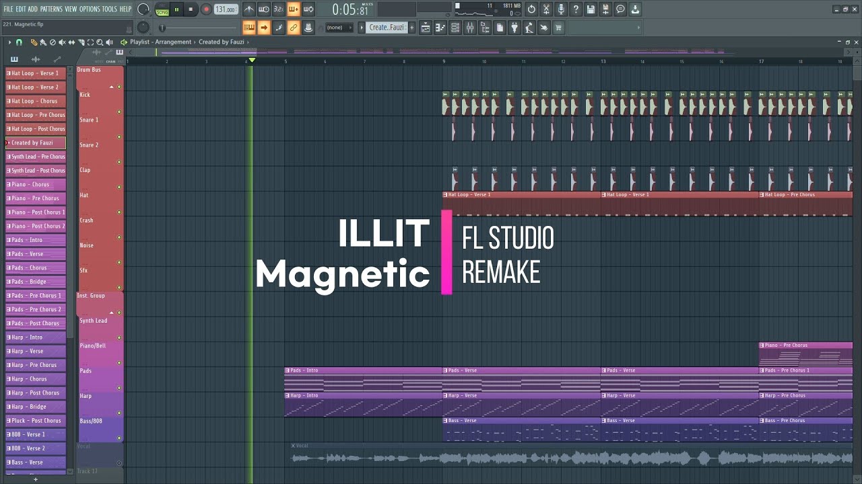Select the playlist zoom tool
The height and width of the screenshot is (484, 862).
[100, 42]
